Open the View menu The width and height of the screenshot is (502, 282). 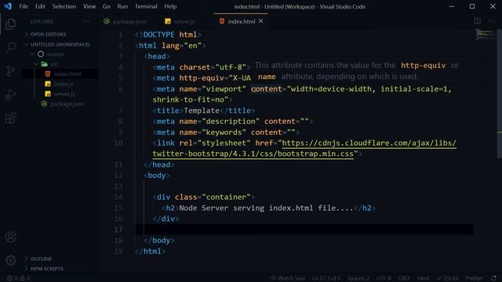coord(89,6)
